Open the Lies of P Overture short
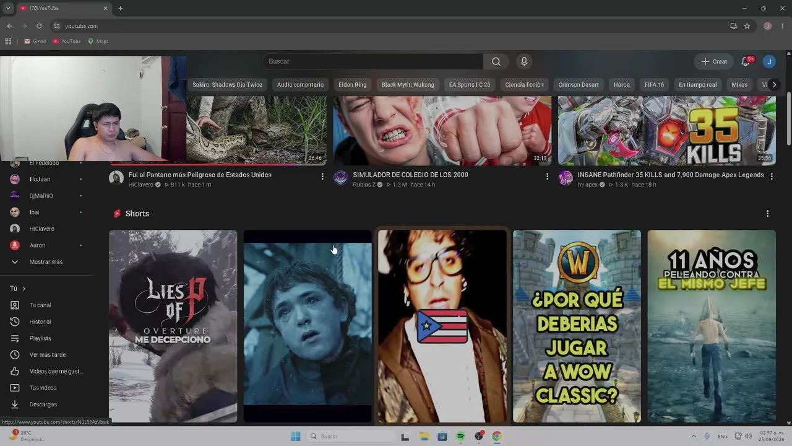 pyautogui.click(x=173, y=326)
